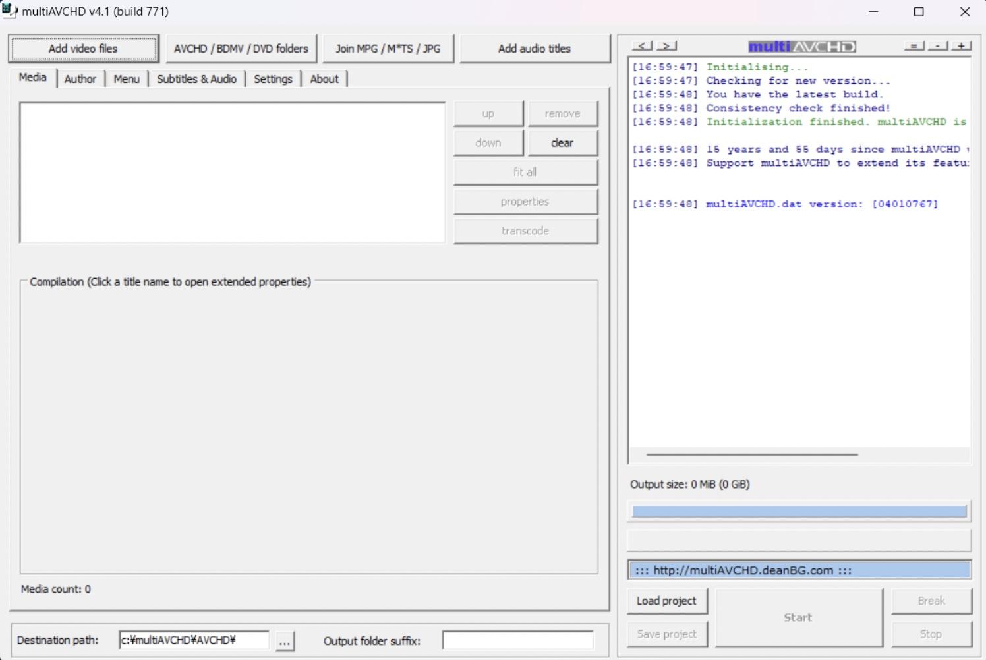Image resolution: width=986 pixels, height=660 pixels.
Task: Click the log '-' shrink button
Action: point(938,46)
